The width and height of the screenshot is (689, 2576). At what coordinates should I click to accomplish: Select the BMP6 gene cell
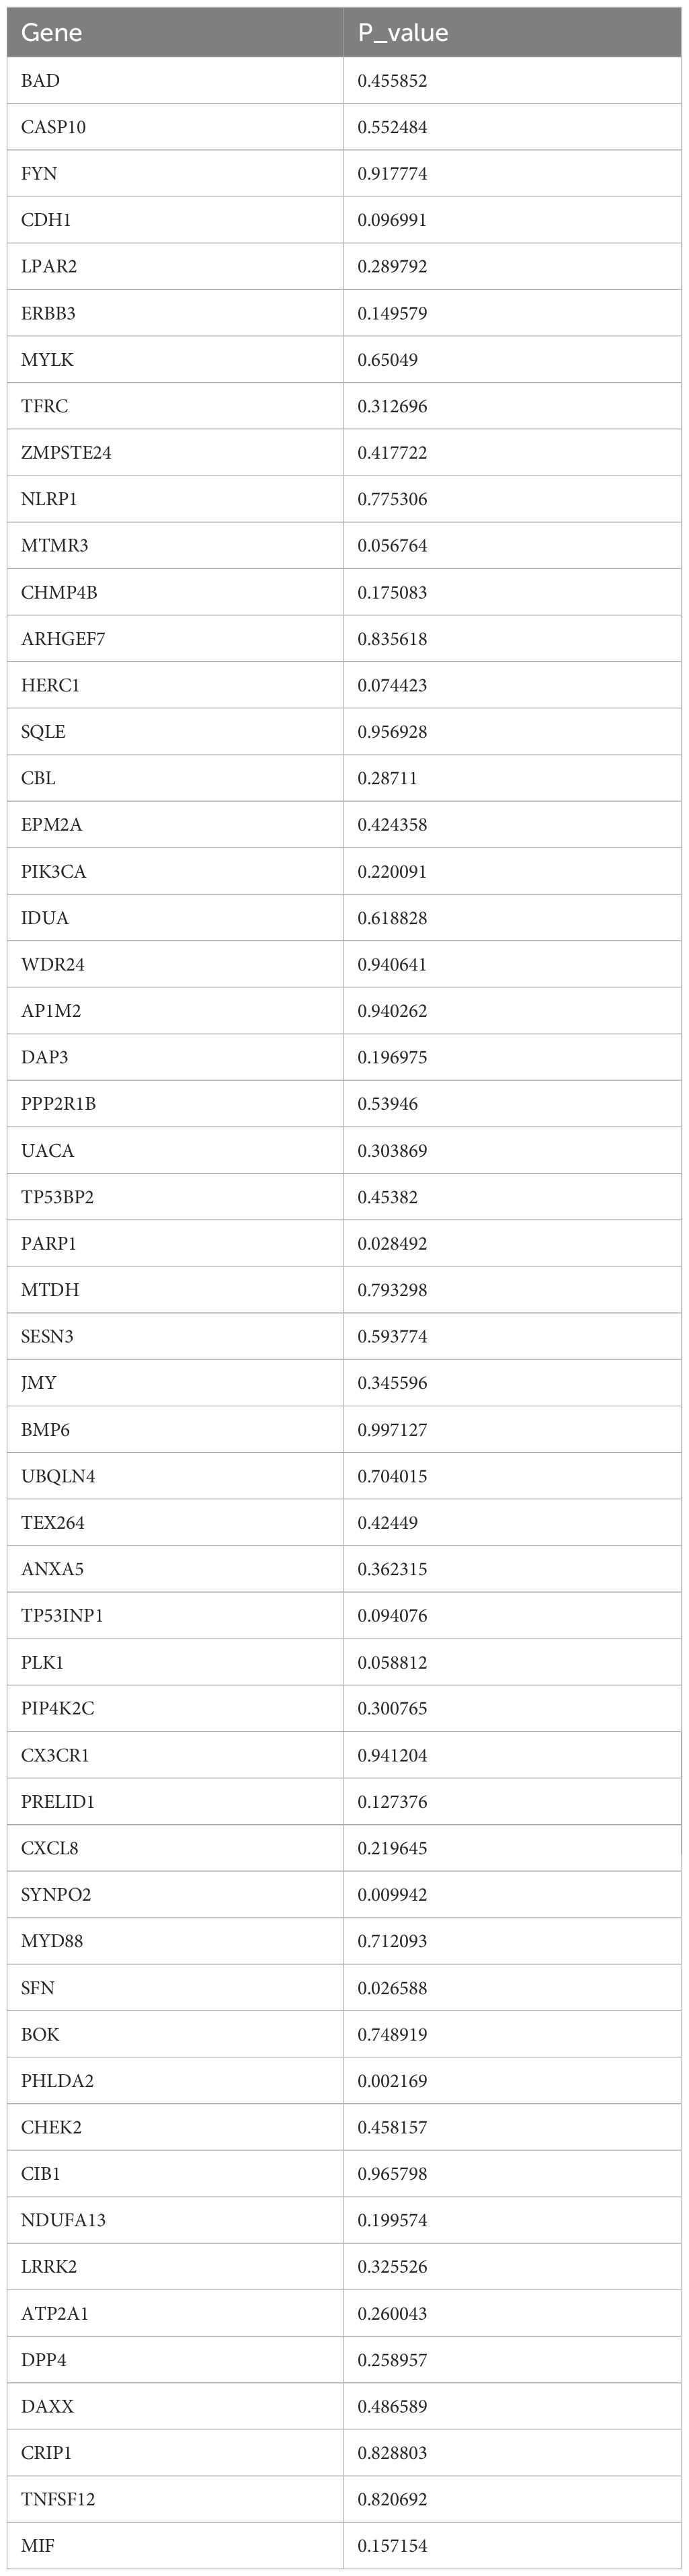(45, 1430)
